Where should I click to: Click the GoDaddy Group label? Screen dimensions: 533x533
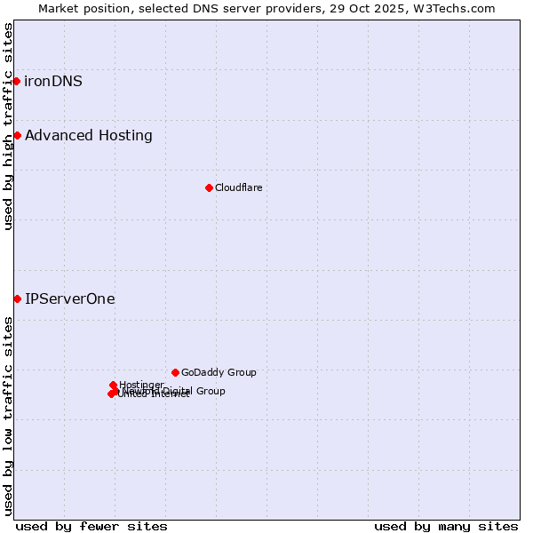point(219,372)
